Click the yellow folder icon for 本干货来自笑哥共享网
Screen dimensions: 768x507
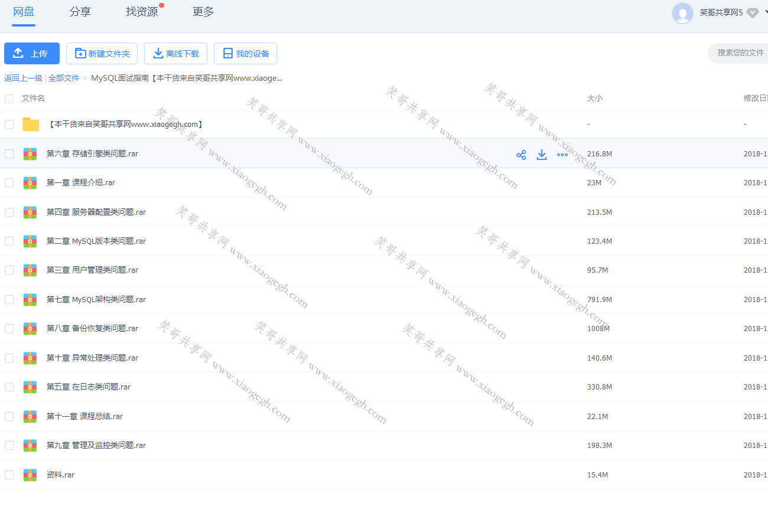[x=31, y=124]
